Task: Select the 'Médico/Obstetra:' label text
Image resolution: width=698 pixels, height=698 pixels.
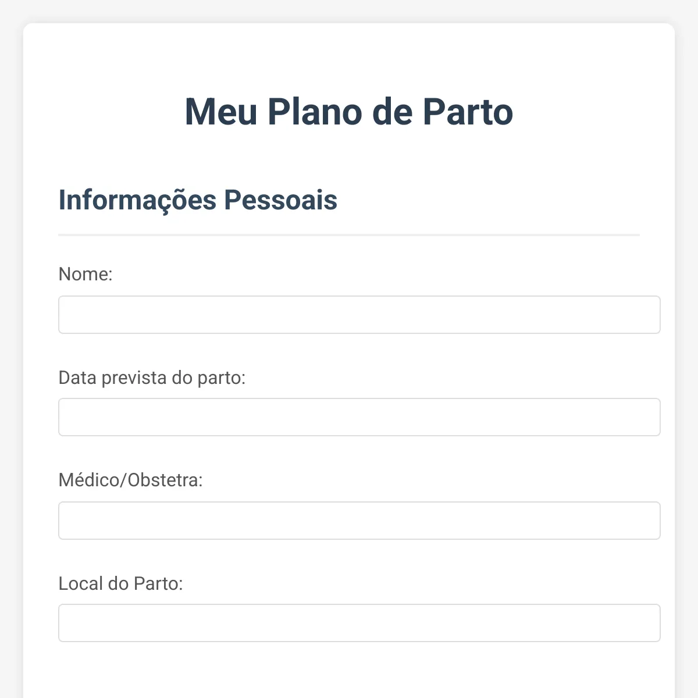Action: 130,480
